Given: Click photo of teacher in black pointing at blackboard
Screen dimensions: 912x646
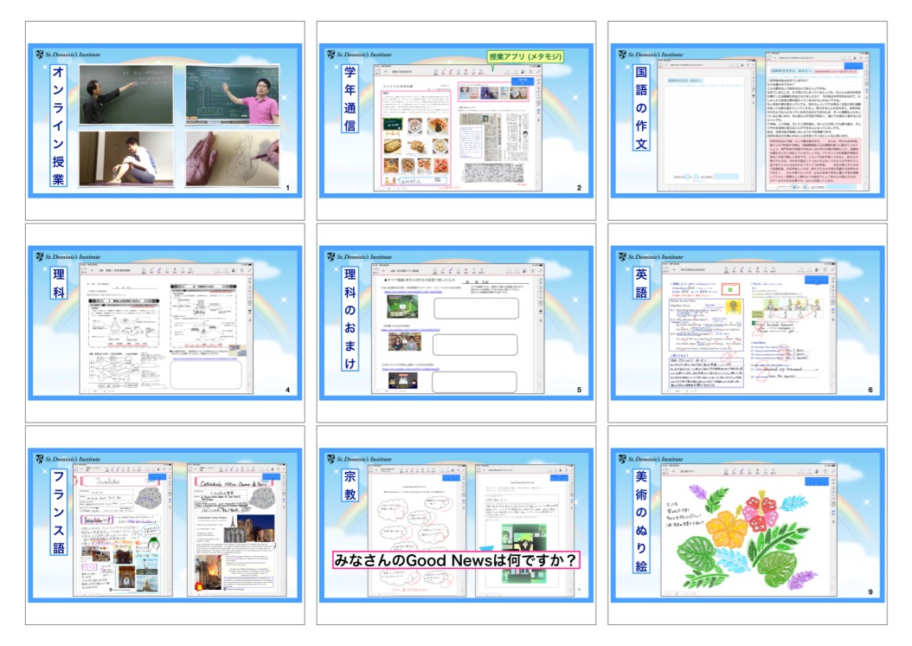Looking at the screenshot, I should pyautogui.click(x=126, y=94).
